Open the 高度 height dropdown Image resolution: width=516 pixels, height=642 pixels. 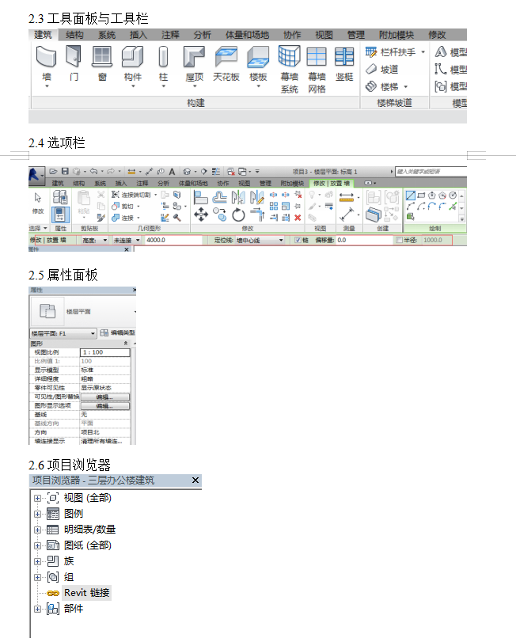coord(94,240)
